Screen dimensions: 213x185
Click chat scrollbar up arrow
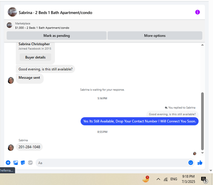click(202, 45)
